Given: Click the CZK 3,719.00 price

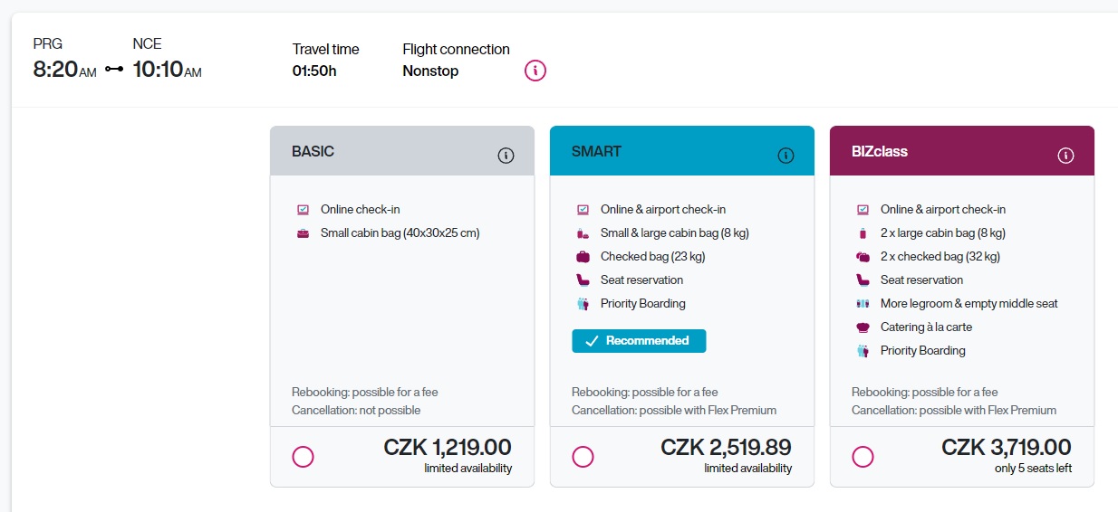Looking at the screenshot, I should 1007,448.
